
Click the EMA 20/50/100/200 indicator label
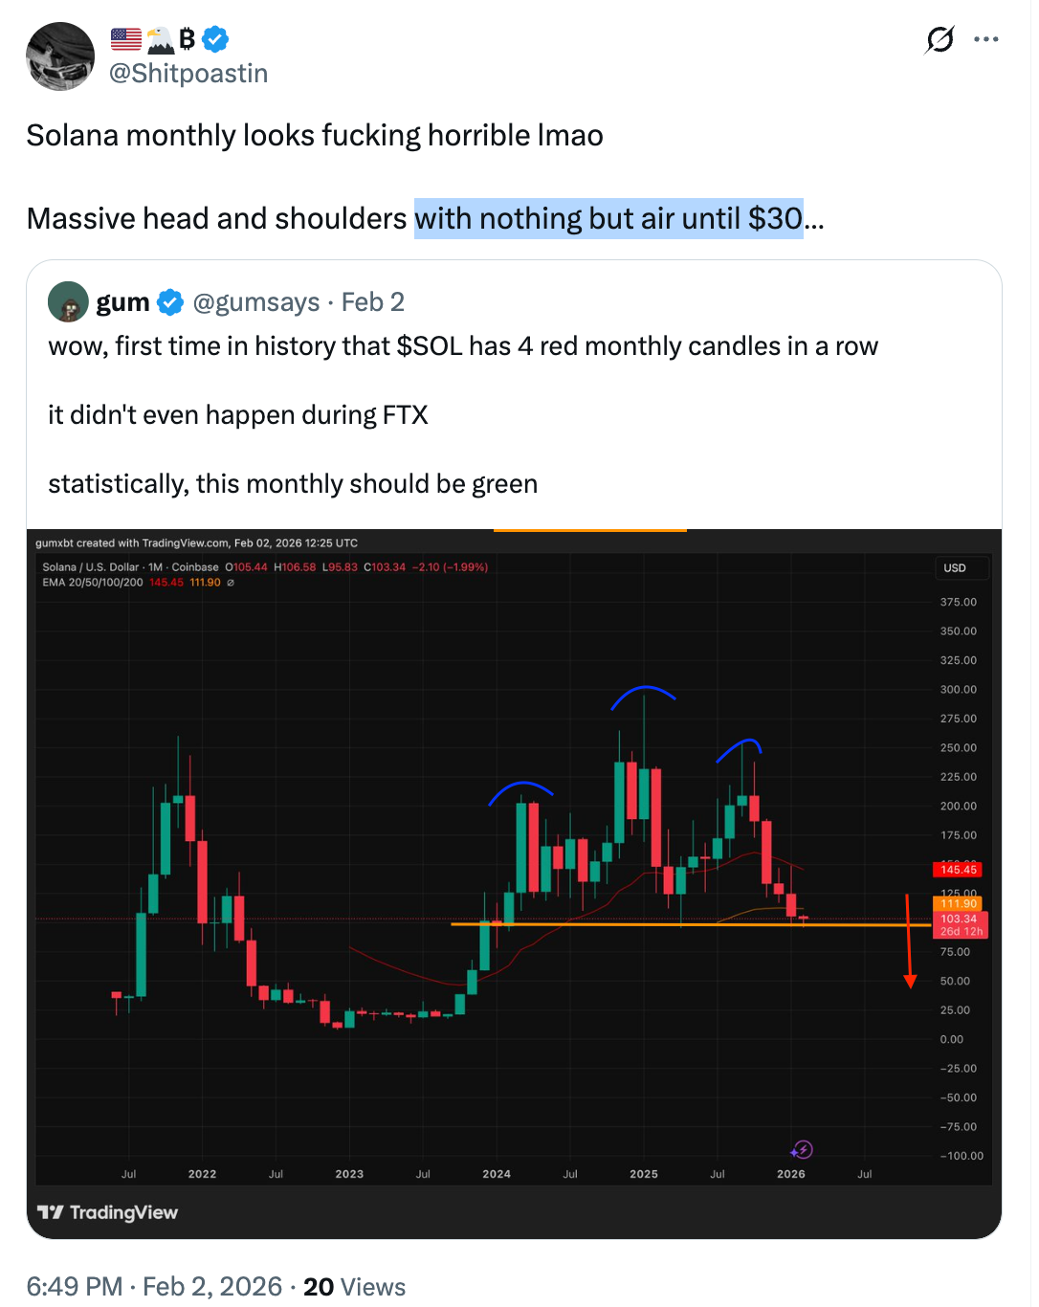coord(96,582)
